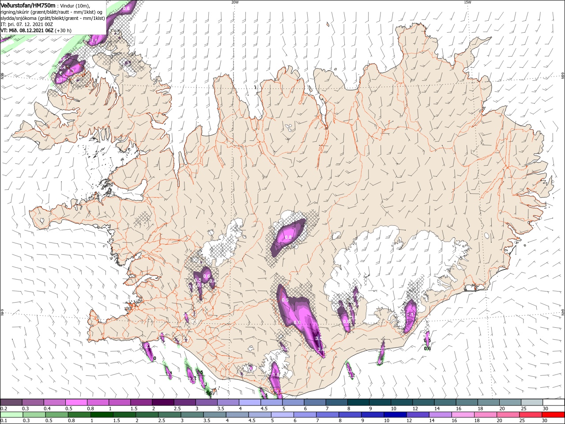565x424 pixels.
Task: Click the darkest purple 2 swatch in upper scale
Action: [162, 402]
